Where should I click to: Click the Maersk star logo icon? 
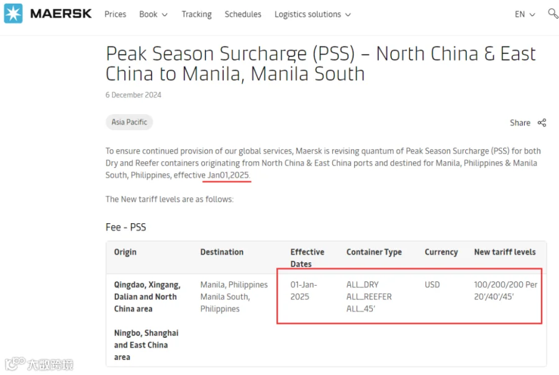[x=13, y=14]
